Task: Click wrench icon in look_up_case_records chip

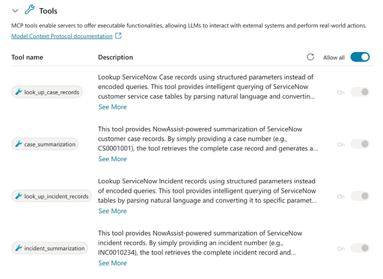Action: pos(19,92)
